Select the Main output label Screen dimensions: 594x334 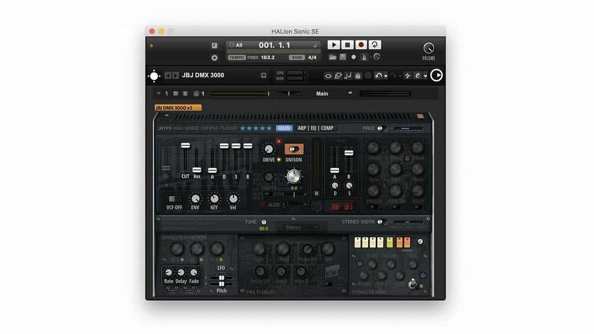coord(322,93)
